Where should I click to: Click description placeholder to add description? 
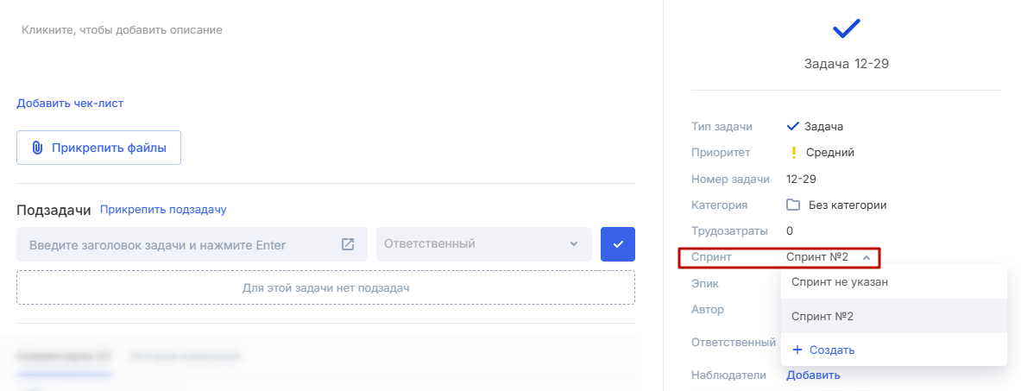[x=122, y=30]
